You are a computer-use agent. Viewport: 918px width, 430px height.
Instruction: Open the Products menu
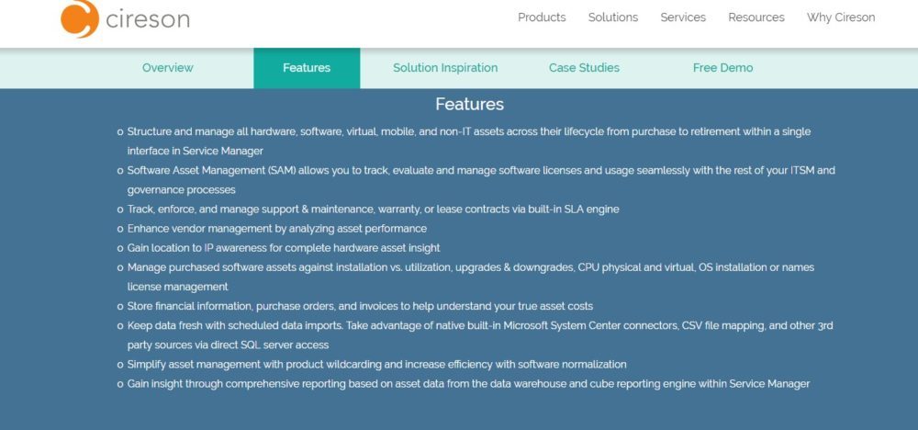point(542,17)
